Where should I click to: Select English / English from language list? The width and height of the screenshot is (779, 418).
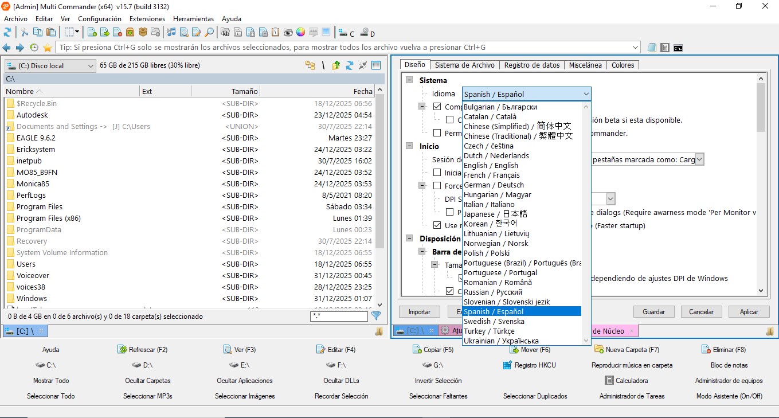[x=491, y=166]
